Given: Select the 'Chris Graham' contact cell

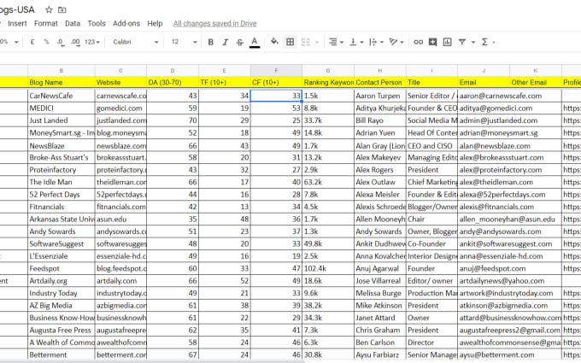Looking at the screenshot, I should pyautogui.click(x=380, y=330).
